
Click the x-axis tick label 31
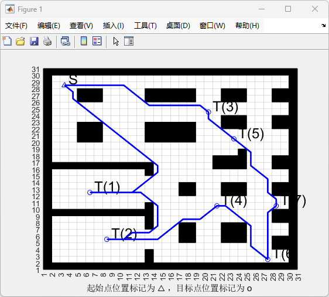pyautogui.click(x=299, y=277)
